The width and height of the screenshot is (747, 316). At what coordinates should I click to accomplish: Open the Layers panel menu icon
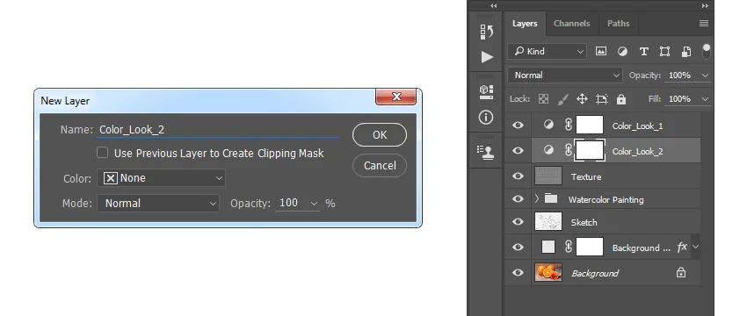[704, 24]
